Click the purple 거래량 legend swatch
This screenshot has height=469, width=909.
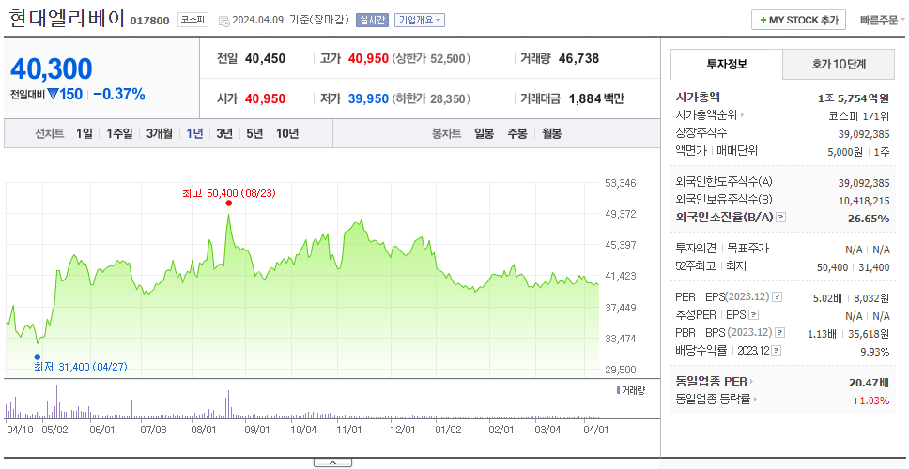(x=619, y=390)
